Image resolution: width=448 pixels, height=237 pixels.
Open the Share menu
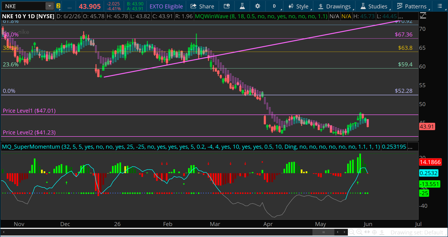coord(202,6)
